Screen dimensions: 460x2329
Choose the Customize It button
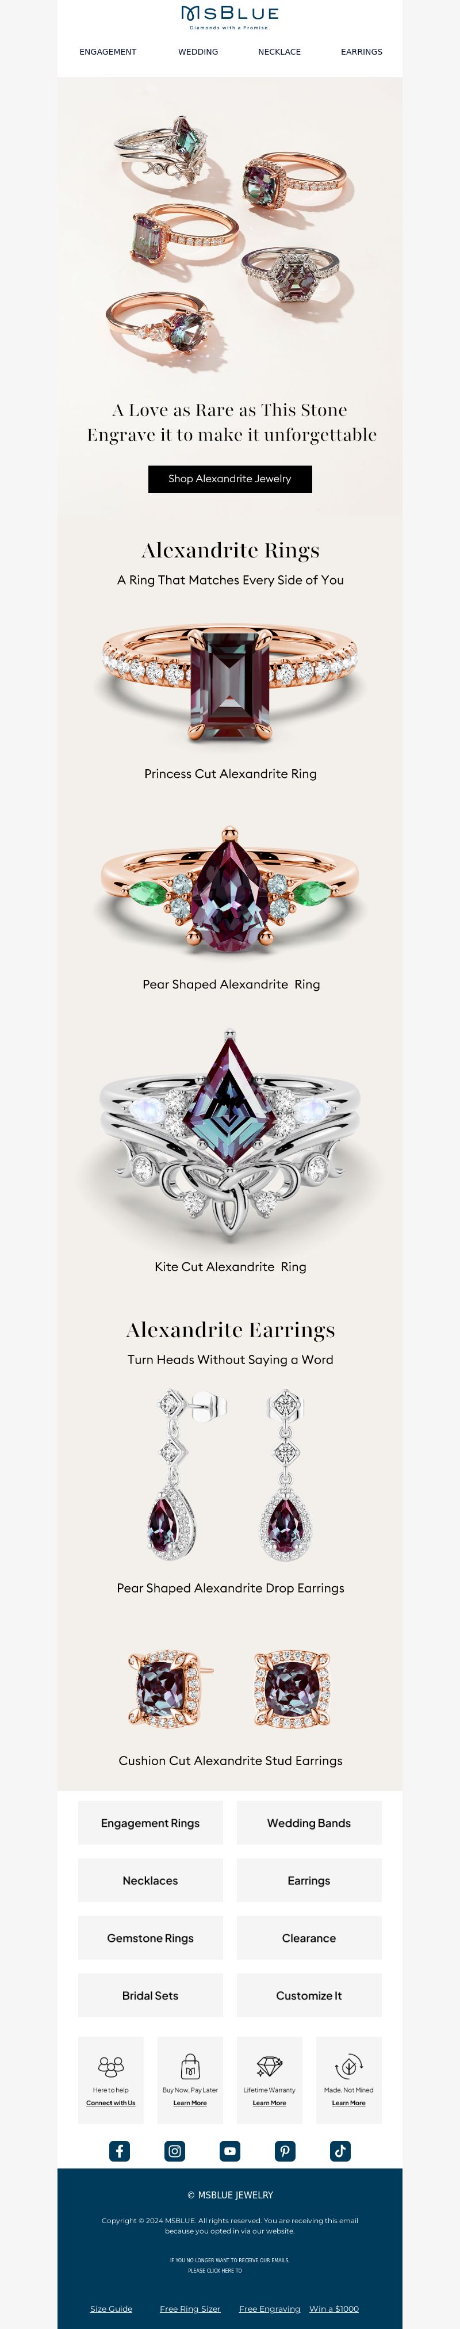309,1995
